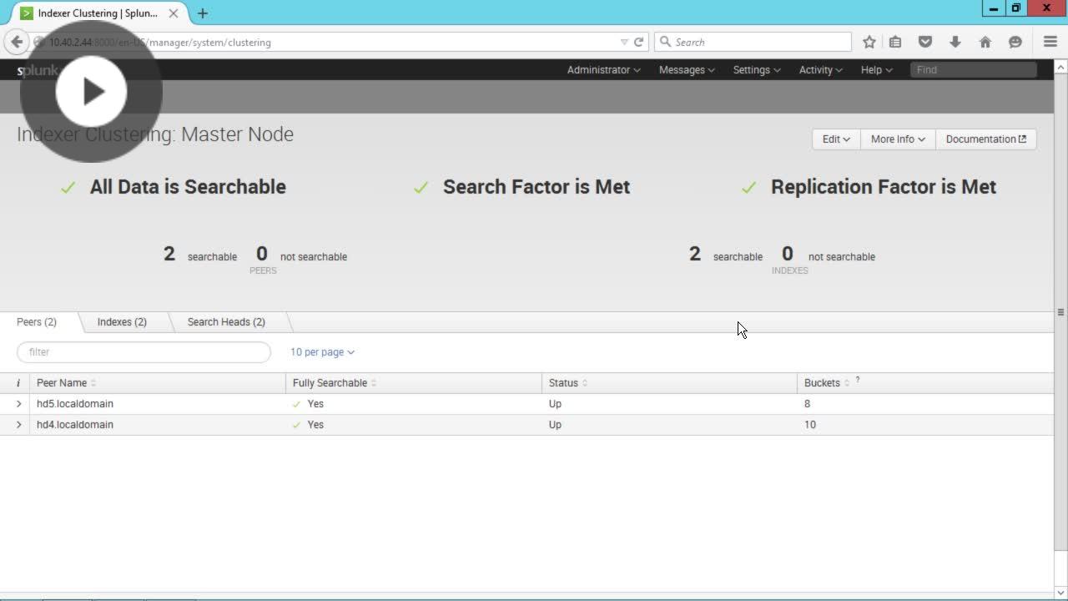Sort by Buckets column

(x=827, y=383)
